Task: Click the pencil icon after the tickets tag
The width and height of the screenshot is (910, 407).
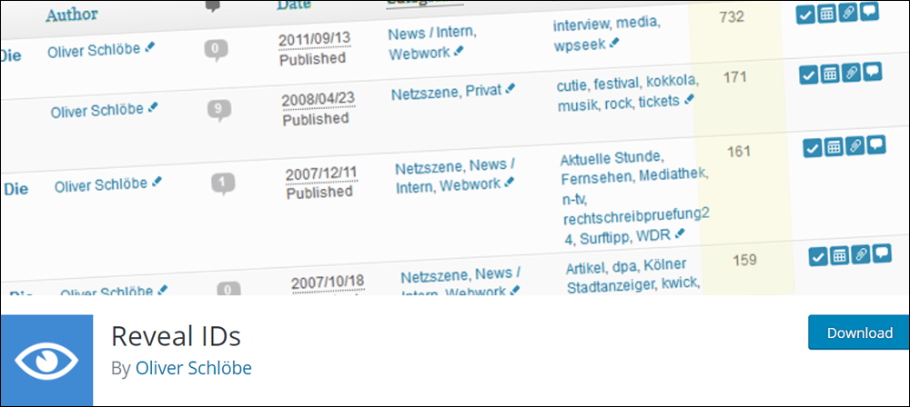Action: 689,100
